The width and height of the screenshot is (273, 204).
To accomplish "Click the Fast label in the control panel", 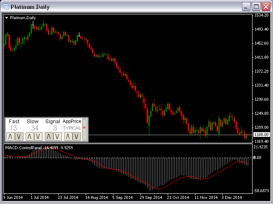I will point(14,121).
